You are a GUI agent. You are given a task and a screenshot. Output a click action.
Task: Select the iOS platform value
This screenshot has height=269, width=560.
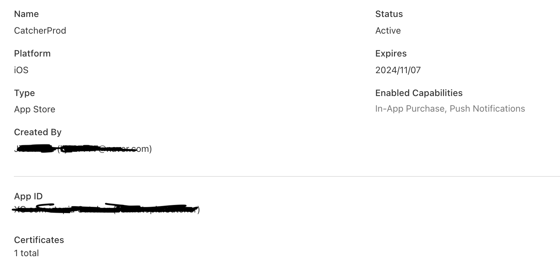point(21,70)
